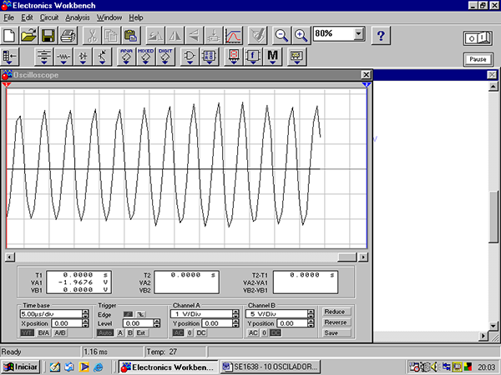This screenshot has height=375, width=501.
Task: Open the Diodes parts bin
Action: tap(83, 57)
